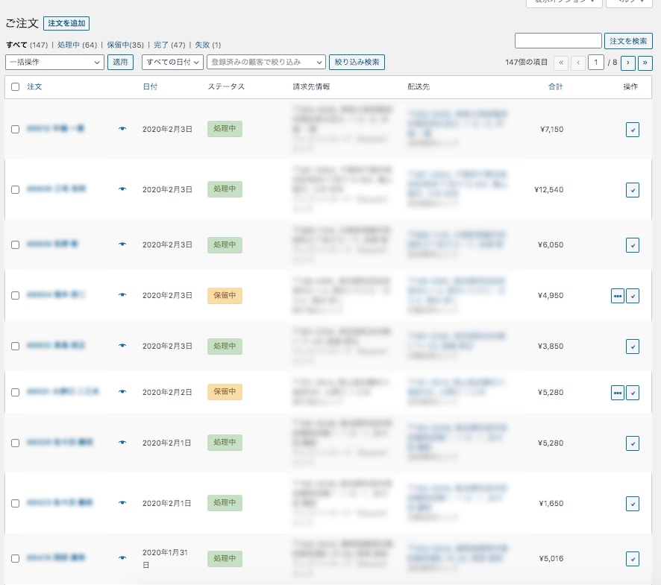Click the checkmark action icon for the ¥5,016 order
661x585 pixels.
[633, 559]
